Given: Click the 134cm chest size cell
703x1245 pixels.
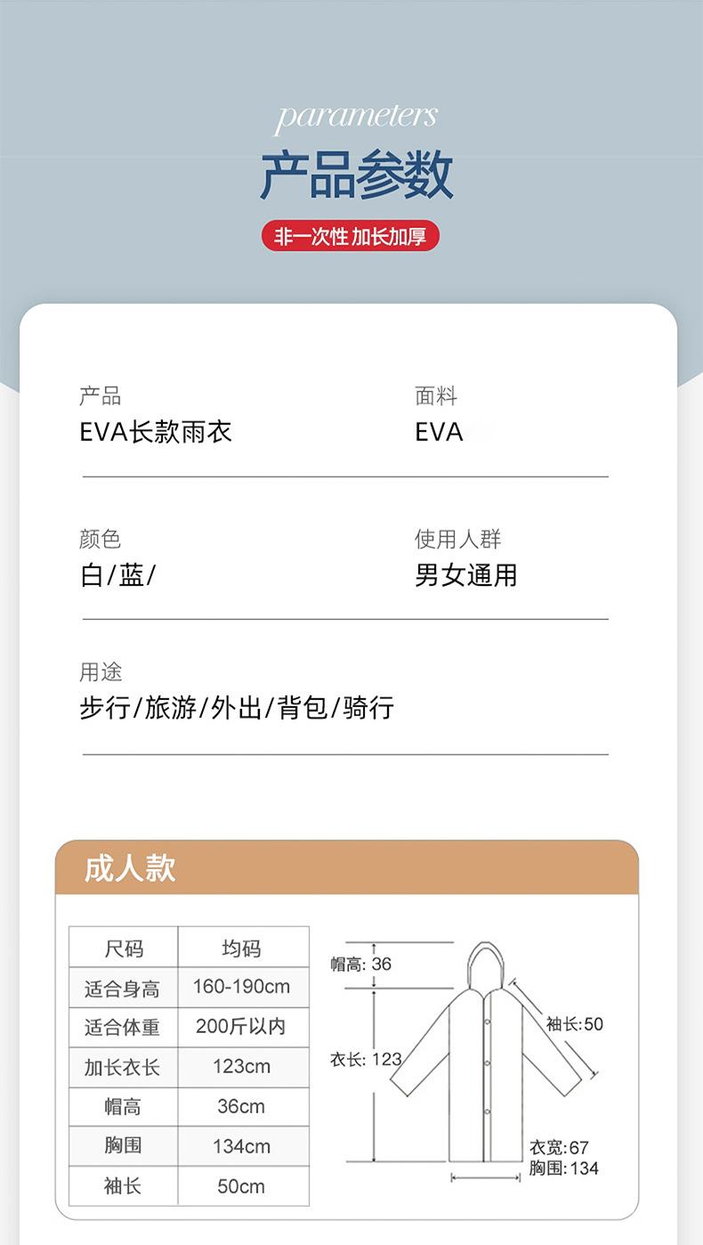Looking at the screenshot, I should (241, 1146).
